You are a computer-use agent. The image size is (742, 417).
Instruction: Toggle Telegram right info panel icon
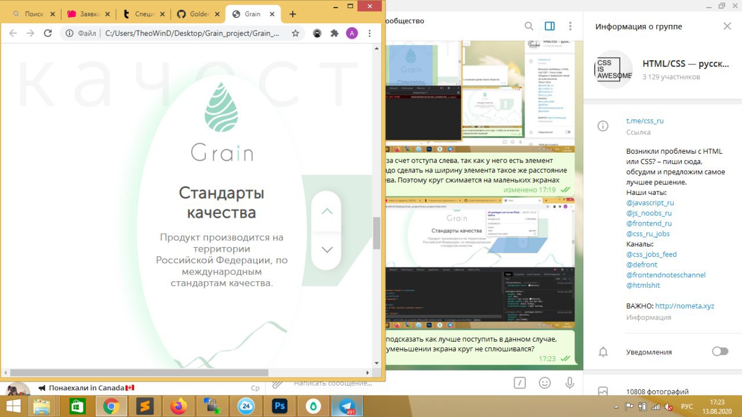(x=550, y=26)
